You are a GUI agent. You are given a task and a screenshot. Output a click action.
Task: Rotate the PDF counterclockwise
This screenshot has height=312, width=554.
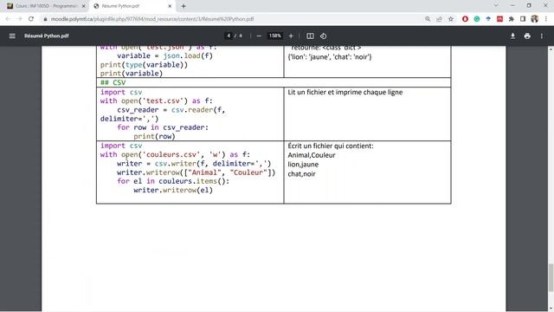323,36
